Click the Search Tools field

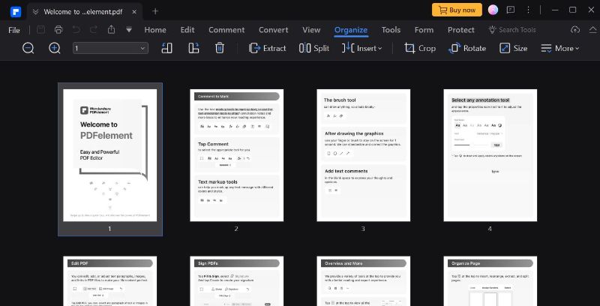tap(512, 30)
